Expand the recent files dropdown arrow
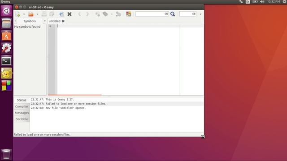Screen dimensions: 287x161 click(x=37, y=14)
